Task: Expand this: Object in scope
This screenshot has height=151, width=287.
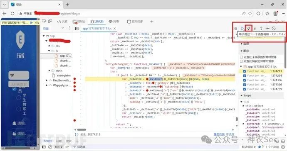Action: coord(243,106)
